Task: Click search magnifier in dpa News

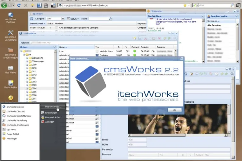Action: tap(110, 19)
